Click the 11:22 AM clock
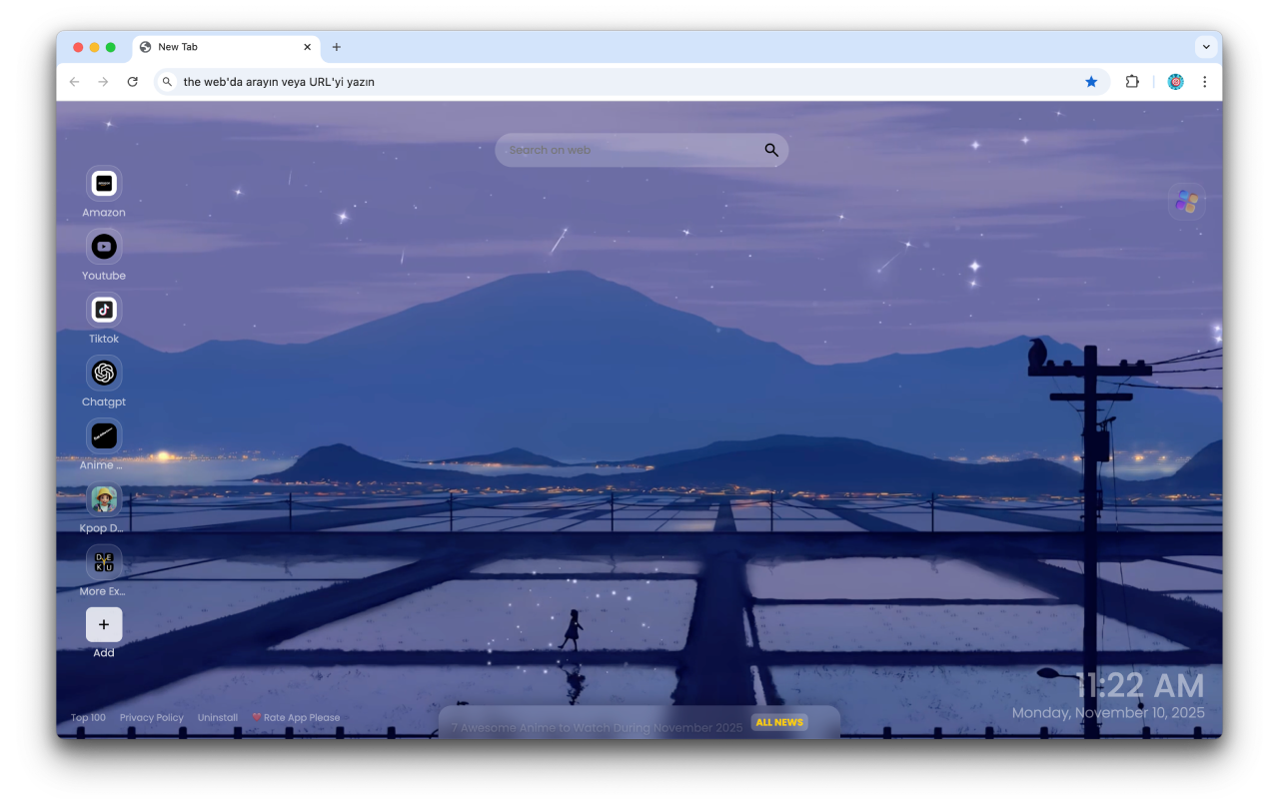 1140,685
